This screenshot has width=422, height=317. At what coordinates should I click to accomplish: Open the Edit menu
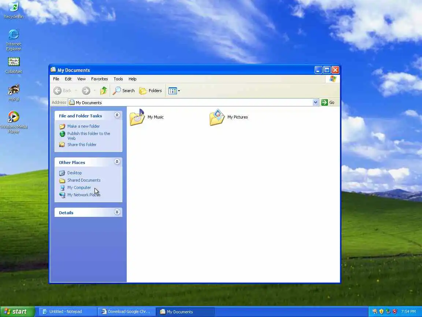[x=68, y=79]
